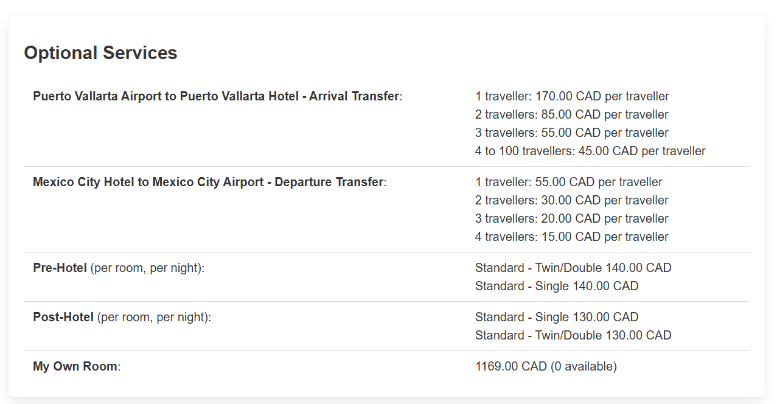Click the 1 traveller 170.00 CAD price
777x404 pixels.
571,96
